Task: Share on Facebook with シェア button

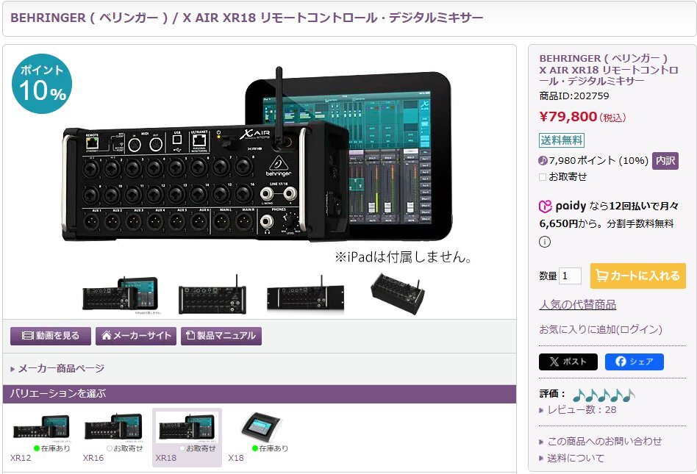Action: pos(634,362)
